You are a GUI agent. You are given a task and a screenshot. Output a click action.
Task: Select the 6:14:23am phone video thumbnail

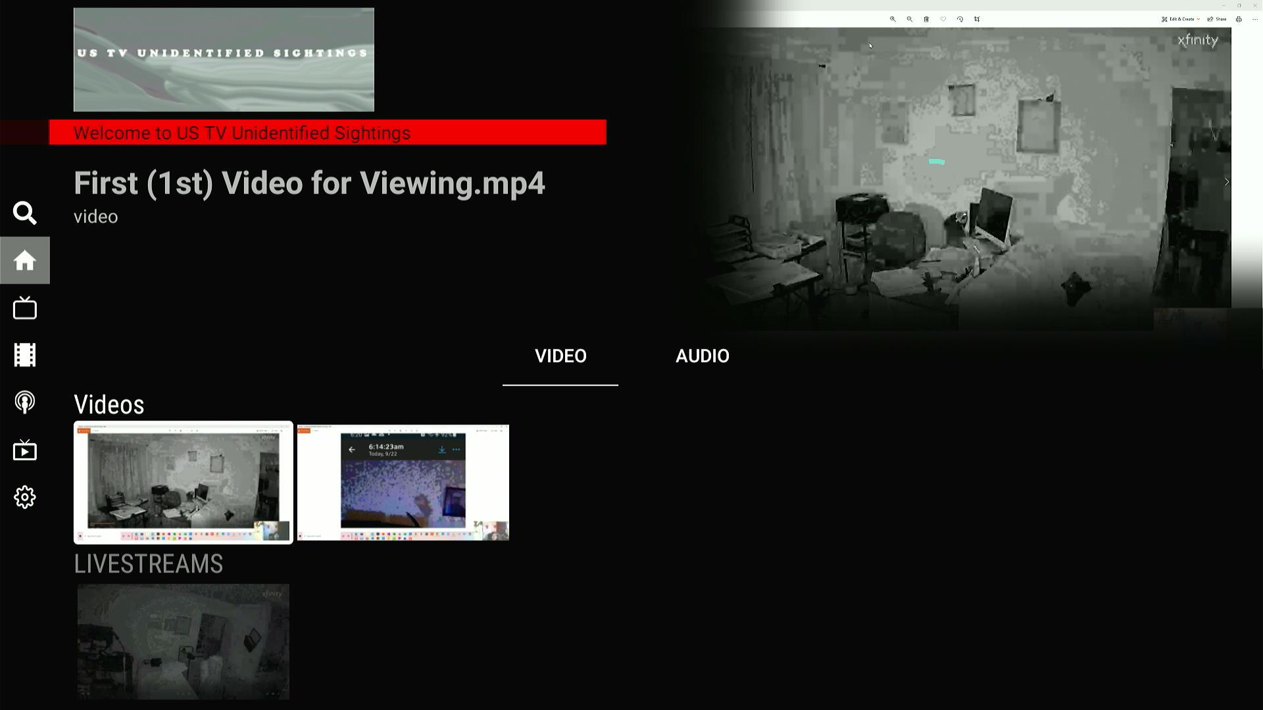point(403,483)
